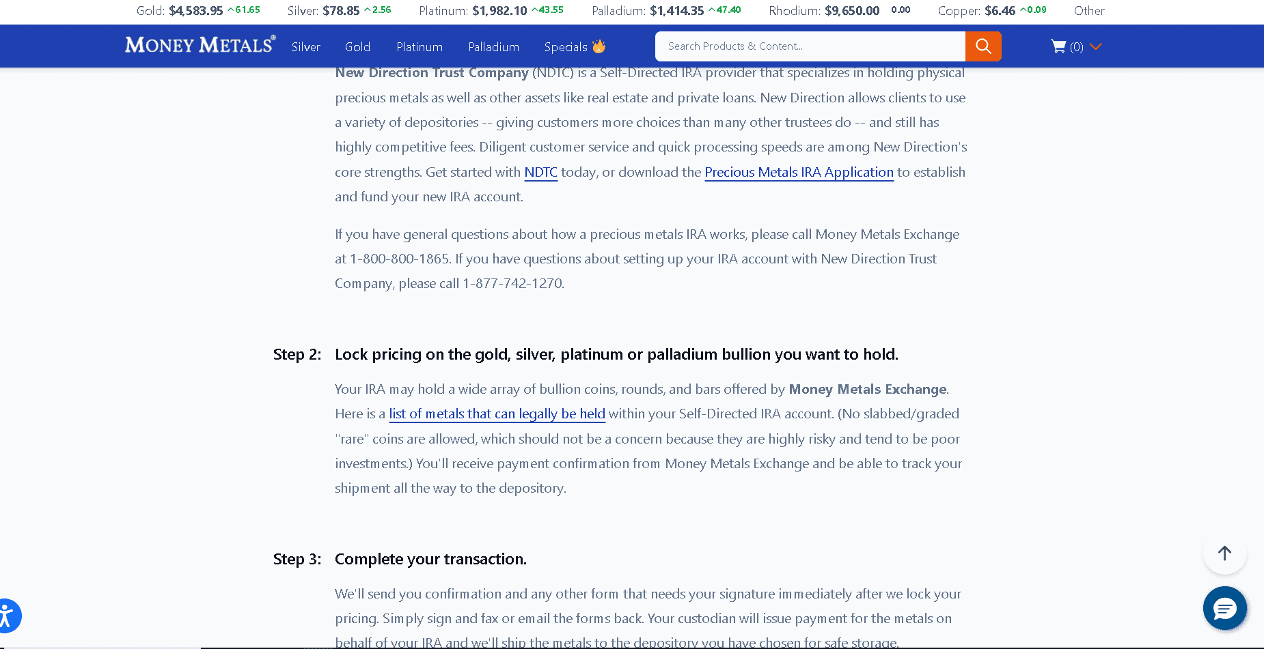Screen dimensions: 1264x649
Task: Click the Step 3 Complete your transaction heading
Action: pyautogui.click(x=430, y=559)
